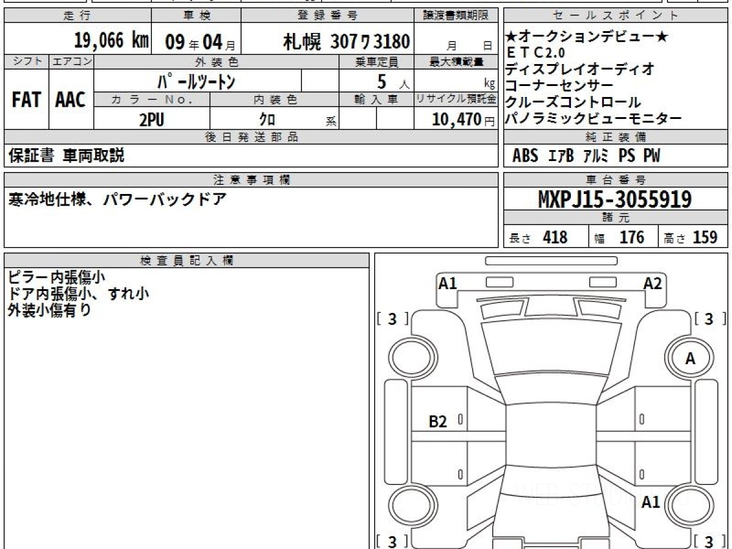Screen dimensions: 732x549
Task: Click ★オークションデビュー★ sales point
Action: click(586, 37)
